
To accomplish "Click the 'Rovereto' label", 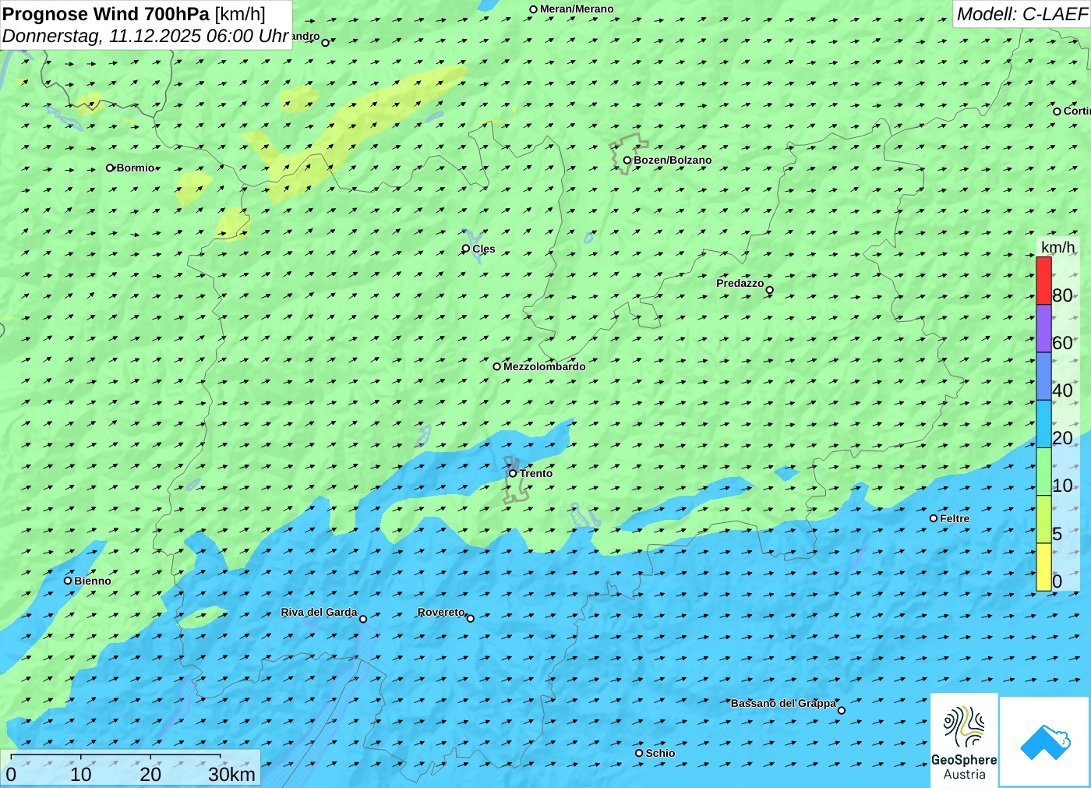I will (441, 612).
